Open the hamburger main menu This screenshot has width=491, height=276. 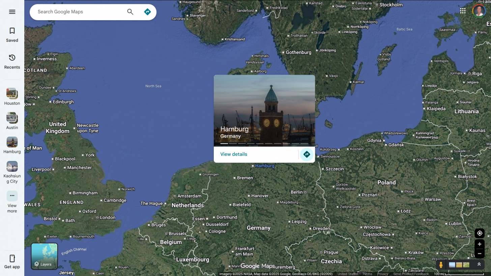tap(12, 12)
